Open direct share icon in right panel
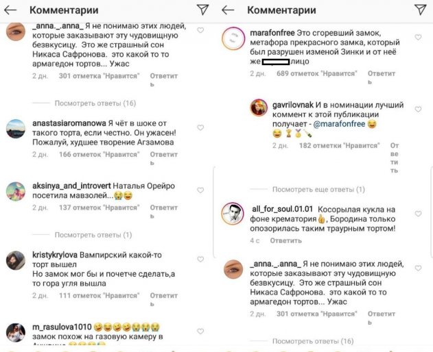 click(420, 10)
